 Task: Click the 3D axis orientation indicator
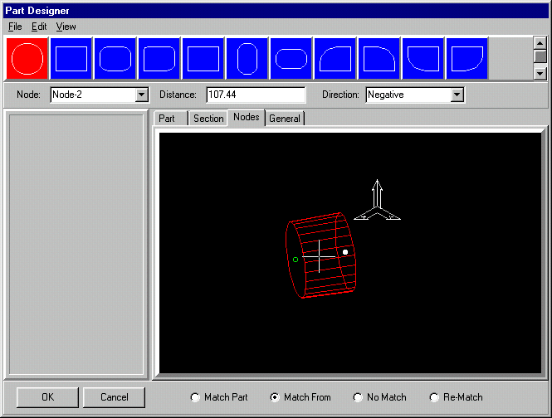377,202
